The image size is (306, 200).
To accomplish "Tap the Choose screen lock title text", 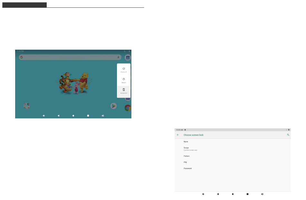I will tap(193, 135).
